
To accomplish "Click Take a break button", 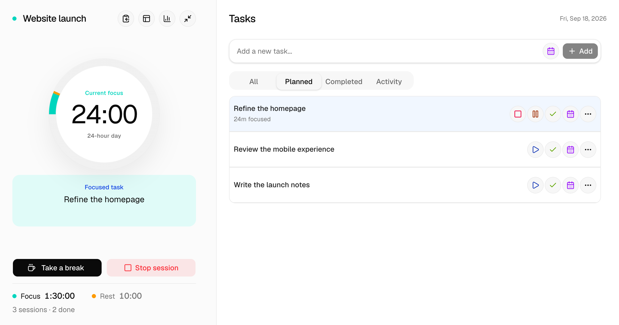I will click(57, 268).
